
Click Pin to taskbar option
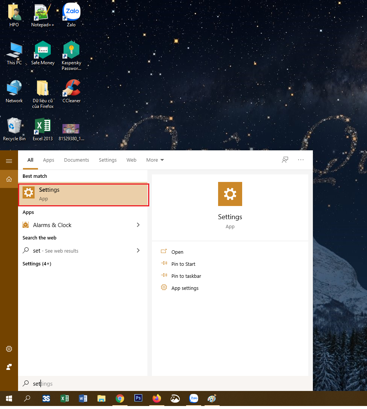[186, 276]
